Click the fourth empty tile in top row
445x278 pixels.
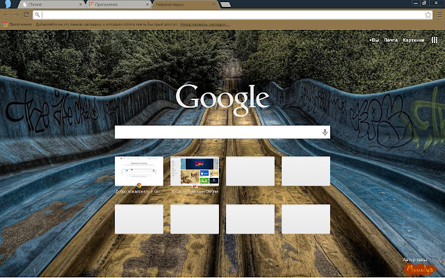click(x=306, y=171)
